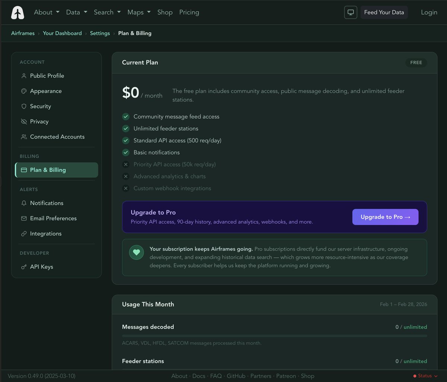Click the Messages decoded usage progress bar

click(275, 336)
